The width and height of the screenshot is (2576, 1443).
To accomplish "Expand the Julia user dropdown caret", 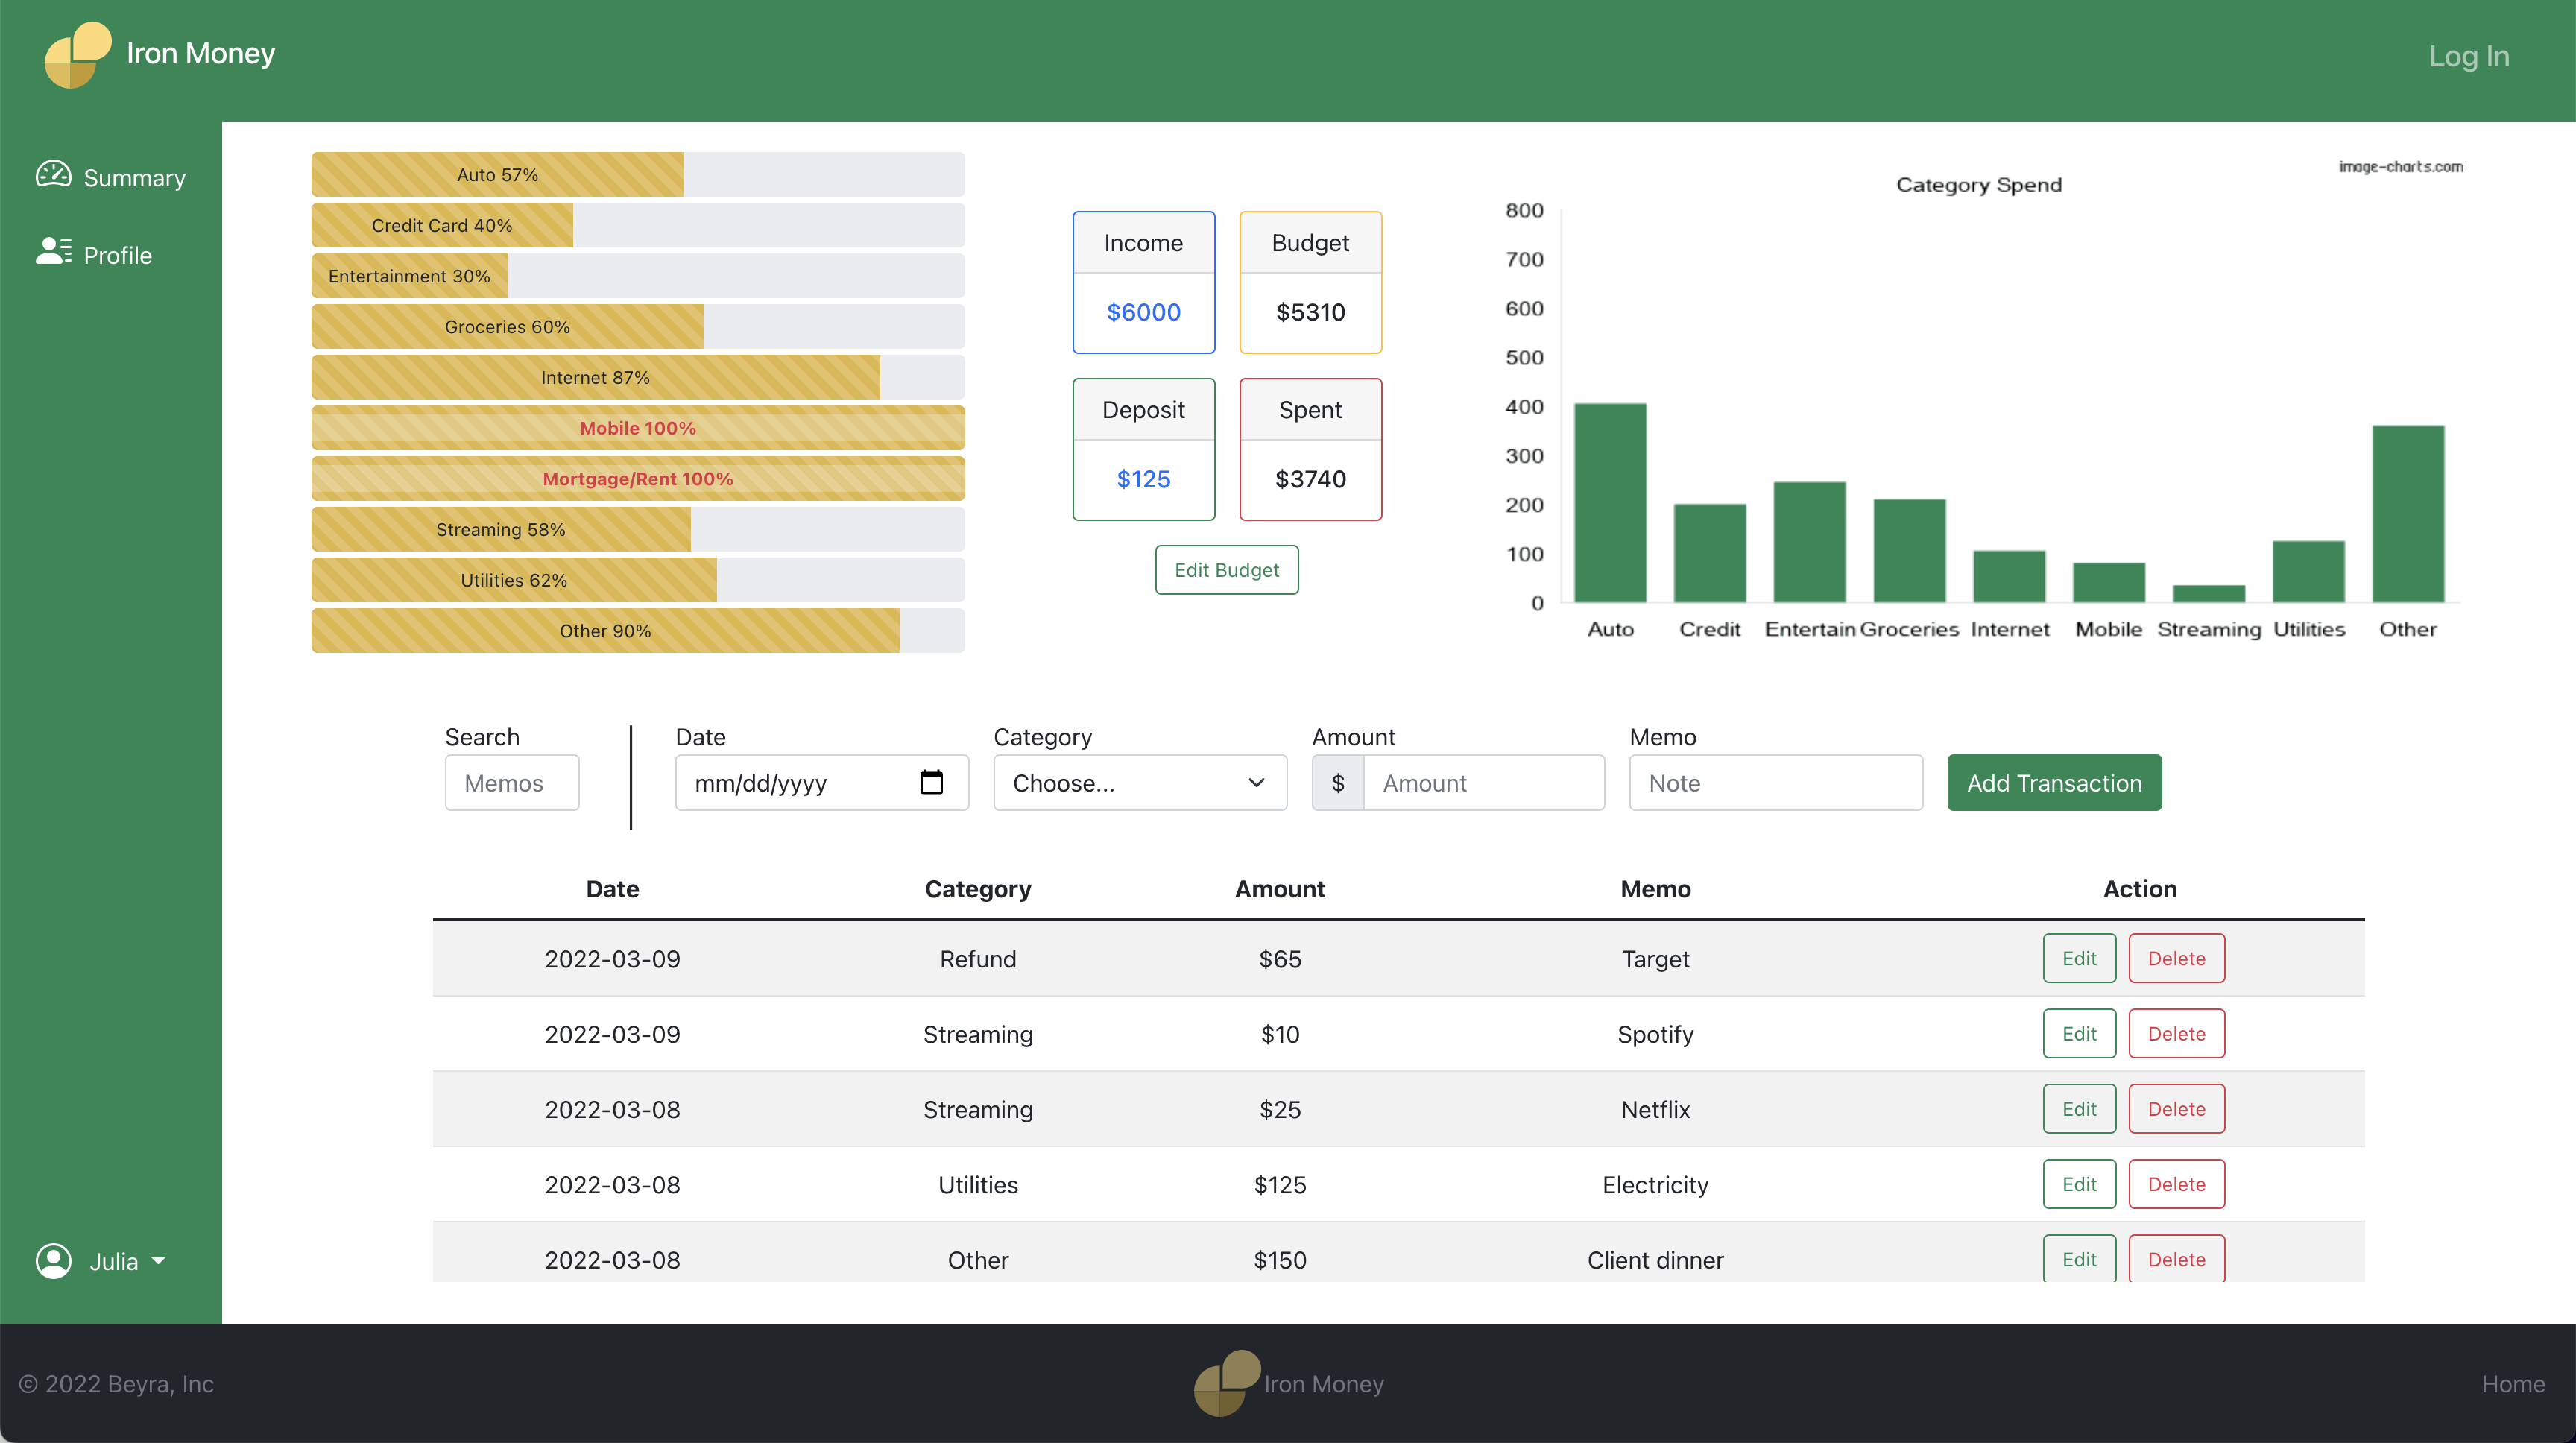I will (159, 1261).
